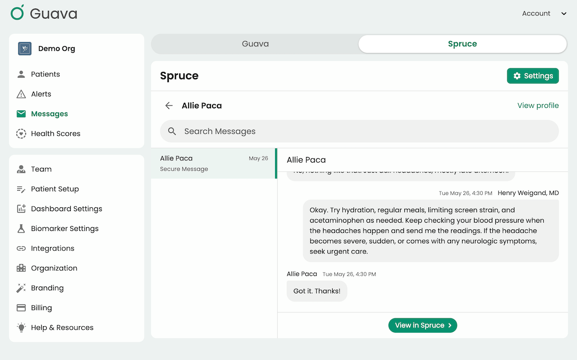Click the Help & Resources lightbulb icon
Image resolution: width=577 pixels, height=360 pixels.
tap(21, 327)
